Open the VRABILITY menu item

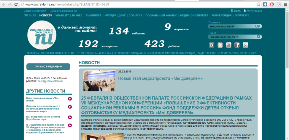[62, 15]
